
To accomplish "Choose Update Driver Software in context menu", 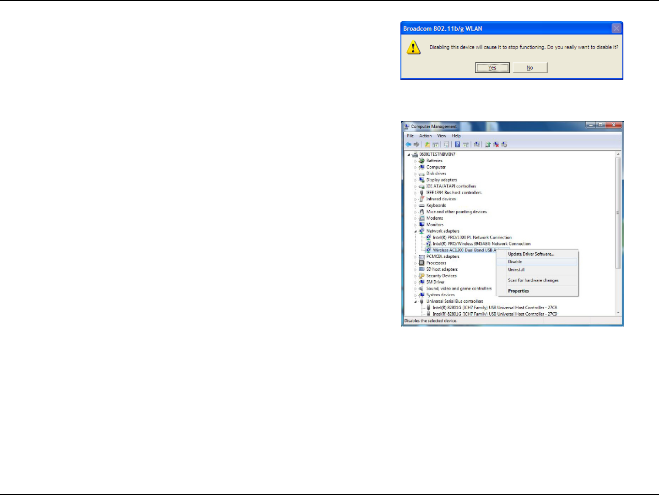I will pyautogui.click(x=537, y=254).
